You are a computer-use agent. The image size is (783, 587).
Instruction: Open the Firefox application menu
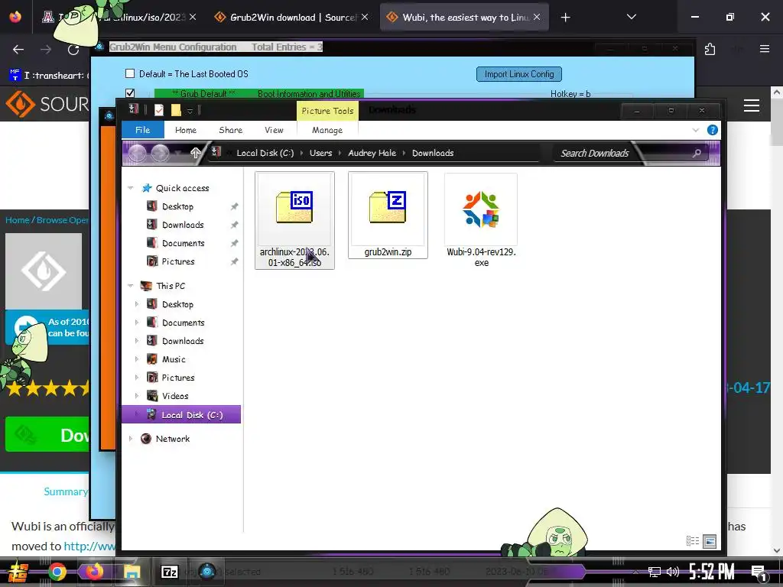coord(764,49)
